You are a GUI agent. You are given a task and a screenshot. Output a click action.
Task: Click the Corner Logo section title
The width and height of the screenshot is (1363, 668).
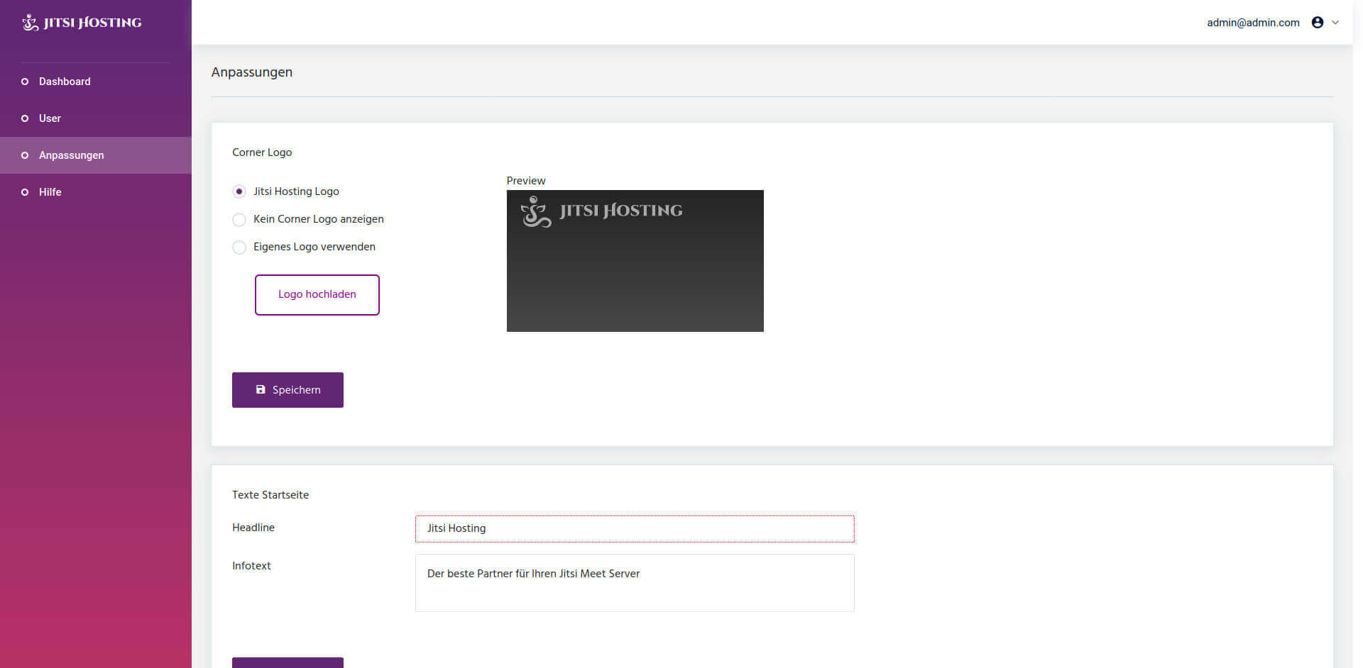pyautogui.click(x=262, y=152)
